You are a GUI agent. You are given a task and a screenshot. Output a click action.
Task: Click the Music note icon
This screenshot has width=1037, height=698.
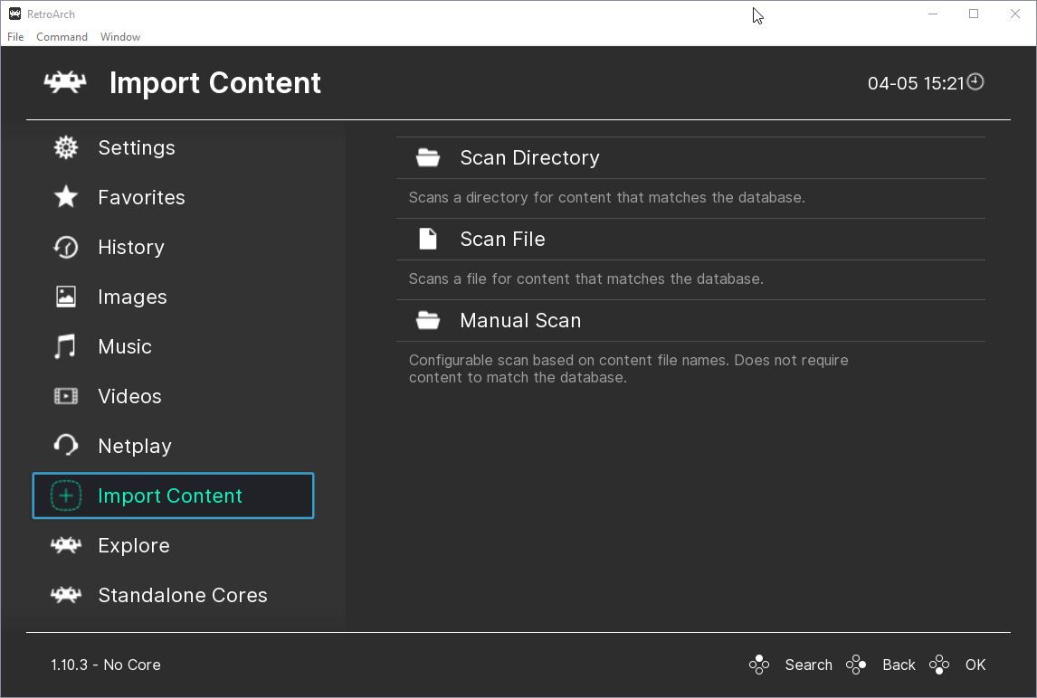(x=65, y=346)
